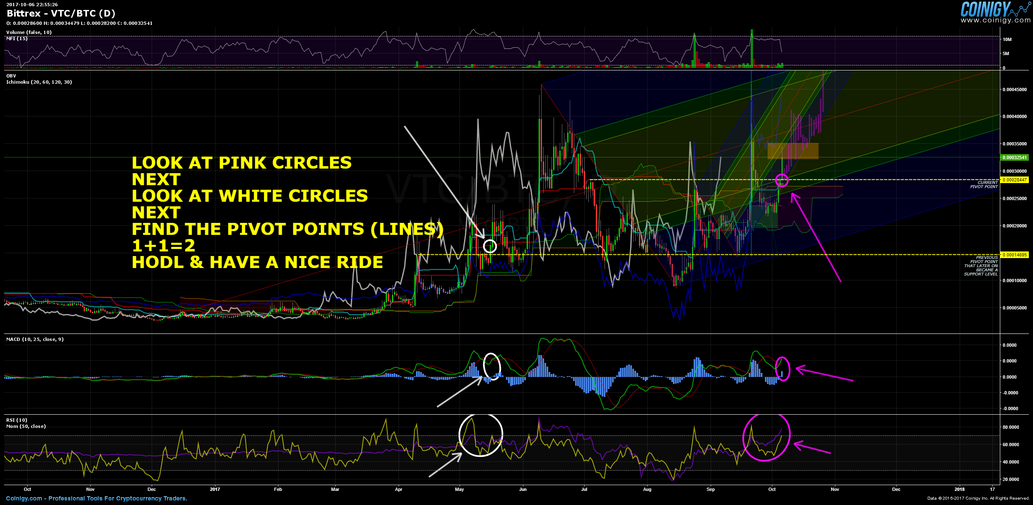Click the 0.00045000 price axis label

pyautogui.click(x=1014, y=89)
